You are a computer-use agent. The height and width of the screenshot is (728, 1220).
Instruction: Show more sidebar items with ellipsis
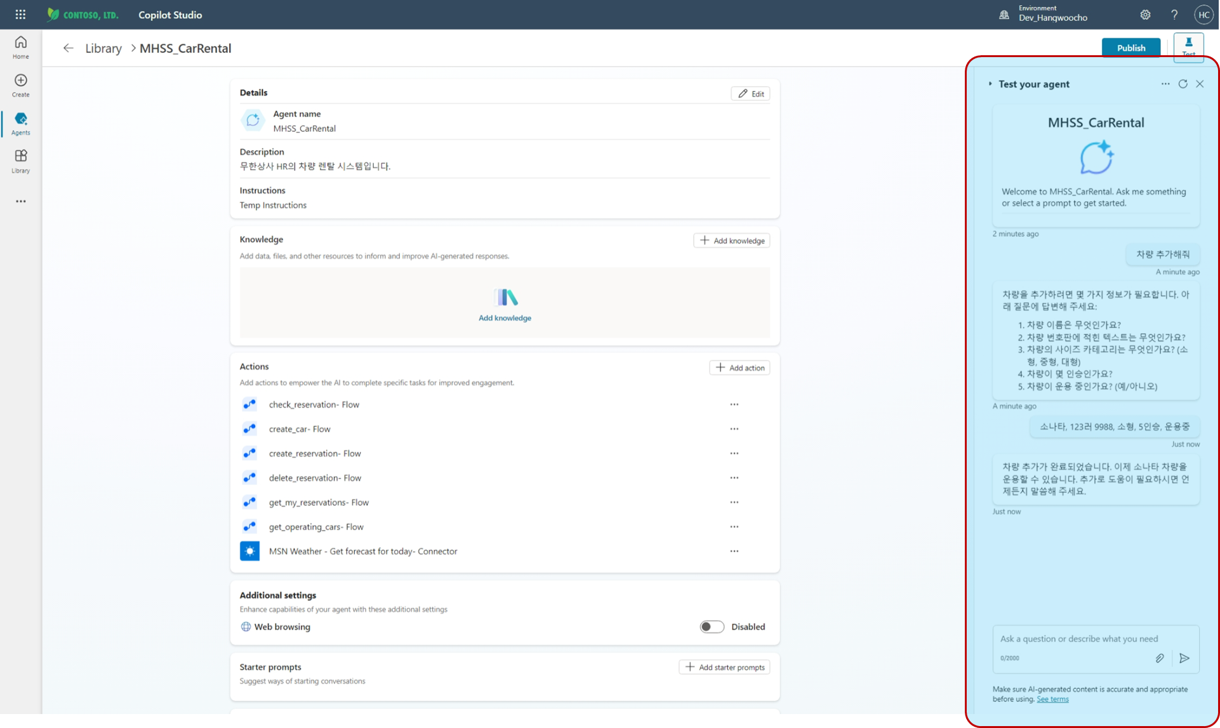click(x=20, y=201)
